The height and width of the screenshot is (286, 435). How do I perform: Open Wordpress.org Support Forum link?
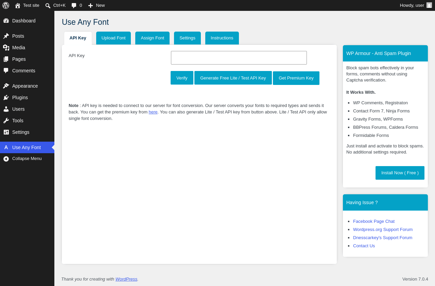pyautogui.click(x=383, y=230)
